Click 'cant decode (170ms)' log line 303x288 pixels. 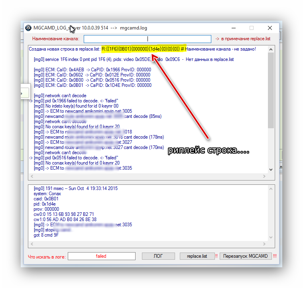99,147
